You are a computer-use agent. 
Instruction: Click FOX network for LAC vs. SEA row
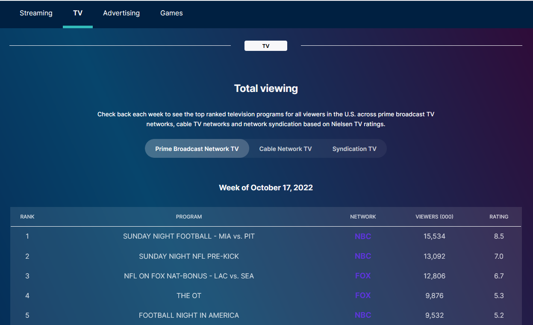click(x=363, y=276)
